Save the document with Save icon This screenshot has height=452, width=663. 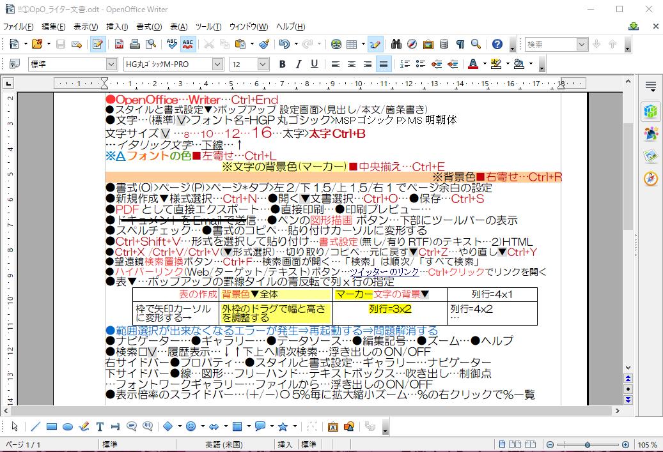point(61,44)
